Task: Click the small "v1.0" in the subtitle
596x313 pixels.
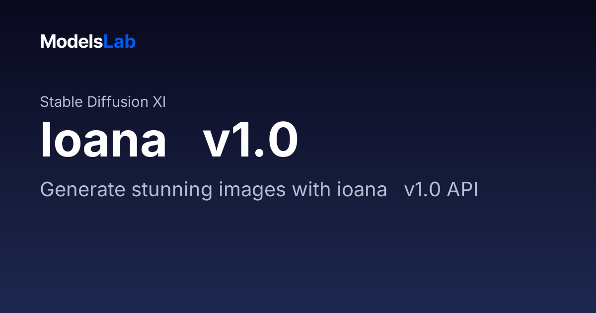Action: click(x=422, y=190)
